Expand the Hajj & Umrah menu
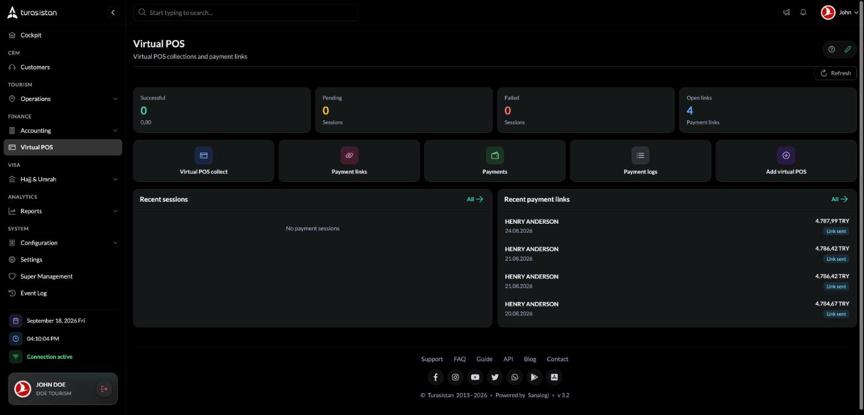Image resolution: width=864 pixels, height=415 pixels. [x=63, y=179]
